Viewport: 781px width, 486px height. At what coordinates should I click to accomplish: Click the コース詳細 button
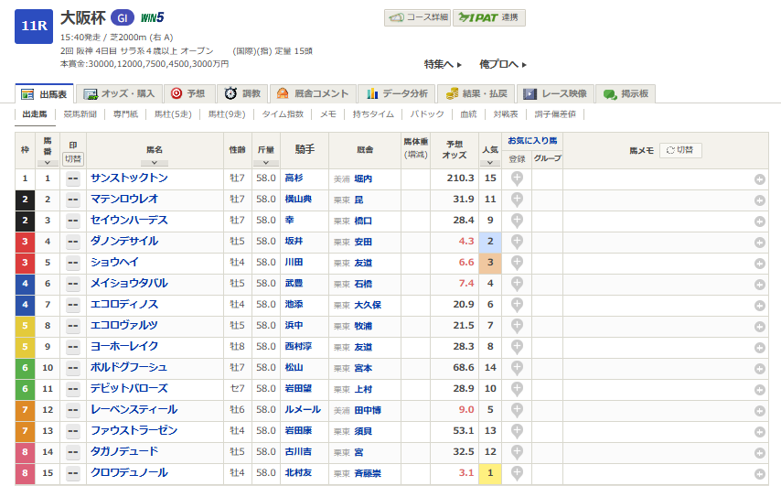coord(417,17)
